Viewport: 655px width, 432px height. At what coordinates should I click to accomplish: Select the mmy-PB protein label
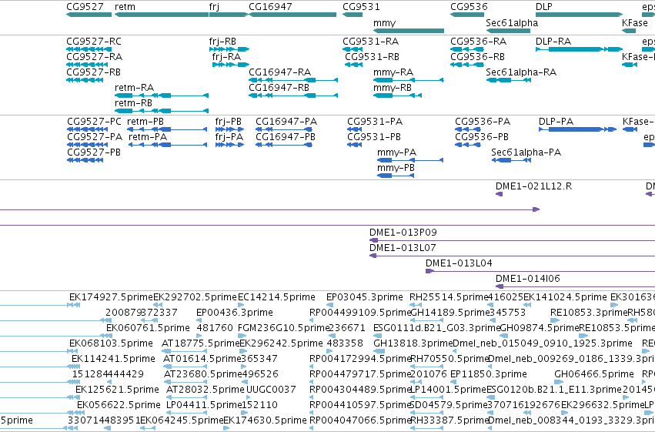(x=396, y=169)
